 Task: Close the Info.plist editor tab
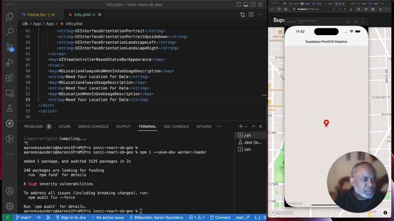[100, 15]
